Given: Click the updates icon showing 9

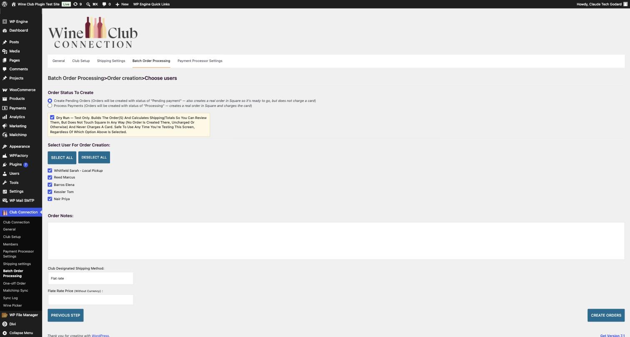Looking at the screenshot, I should point(75,4).
